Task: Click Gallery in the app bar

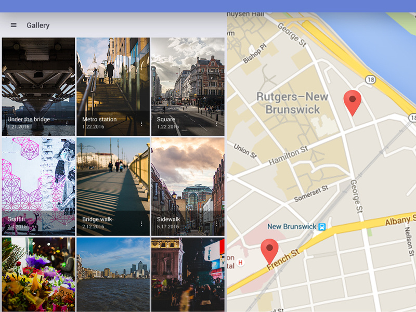Action: [39, 25]
